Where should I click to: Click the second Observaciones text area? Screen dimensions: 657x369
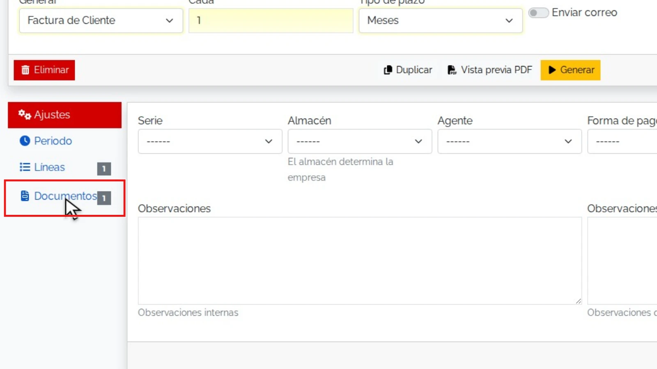622,261
